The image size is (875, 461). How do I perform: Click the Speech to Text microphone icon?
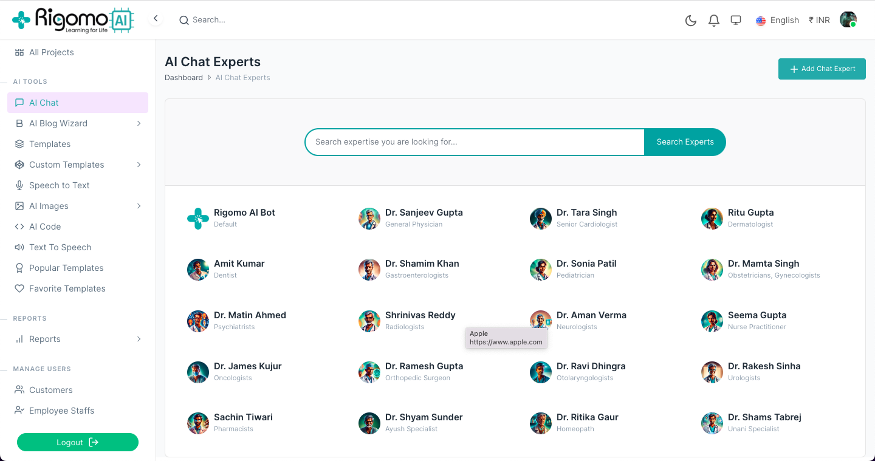tap(19, 185)
